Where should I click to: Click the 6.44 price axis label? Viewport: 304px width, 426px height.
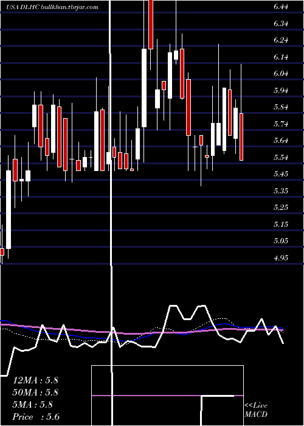[x=281, y=7]
